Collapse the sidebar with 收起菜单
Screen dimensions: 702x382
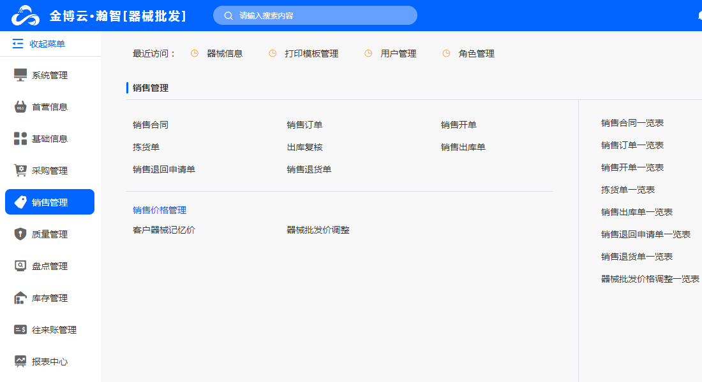pyautogui.click(x=39, y=44)
